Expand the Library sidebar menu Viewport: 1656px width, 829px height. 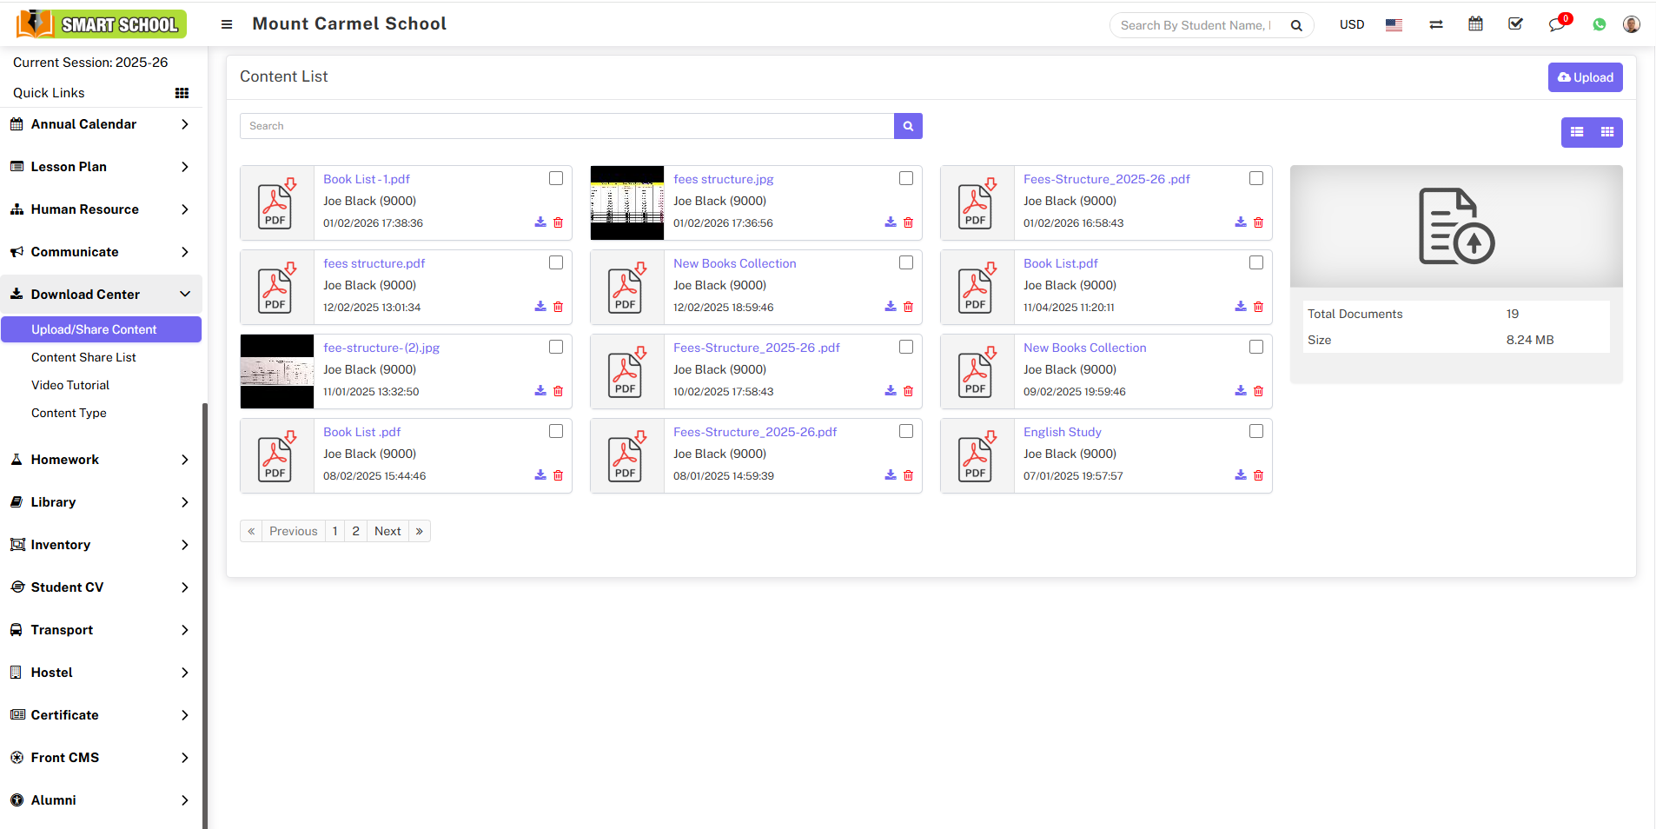(x=101, y=502)
